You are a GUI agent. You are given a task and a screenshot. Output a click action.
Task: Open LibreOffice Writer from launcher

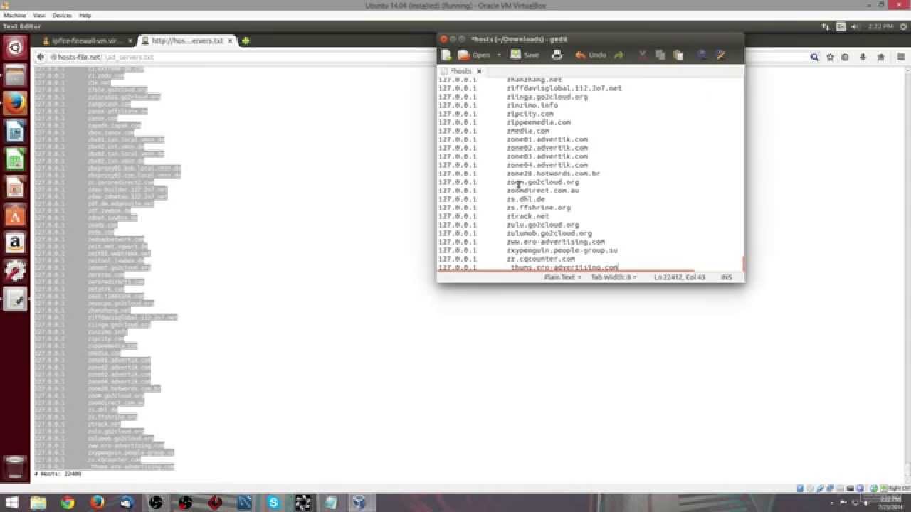[16, 132]
